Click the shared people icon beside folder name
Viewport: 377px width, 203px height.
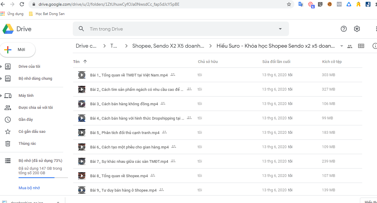pos(350,46)
